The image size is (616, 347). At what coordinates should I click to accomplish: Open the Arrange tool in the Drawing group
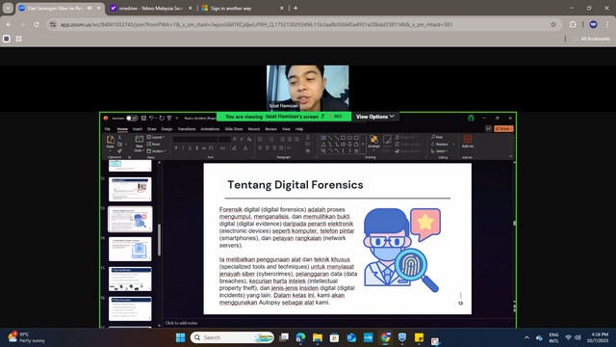[373, 142]
